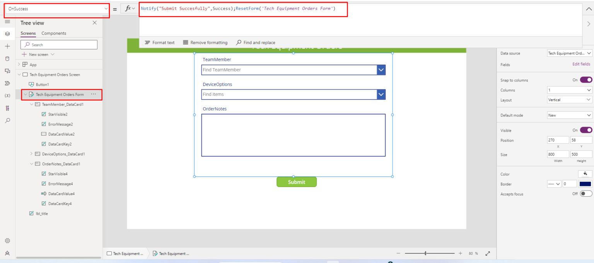Viewport: 594px width, 263px height.
Task: Open the Default mode dropdown
Action: 569,115
